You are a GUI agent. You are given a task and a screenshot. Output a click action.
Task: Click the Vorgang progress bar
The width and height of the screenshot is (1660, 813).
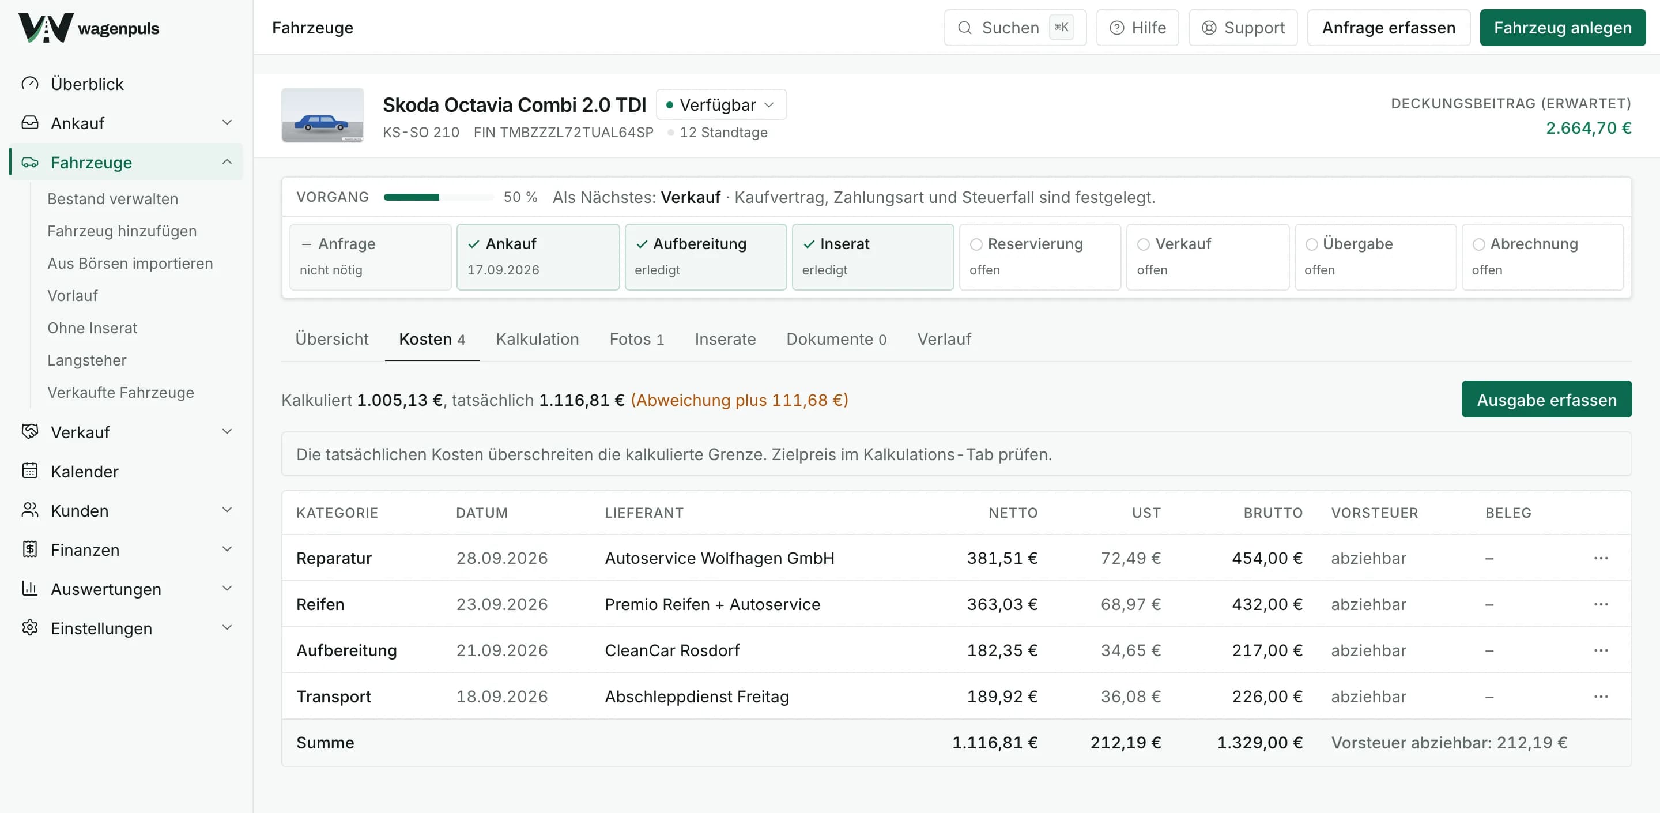click(x=439, y=197)
